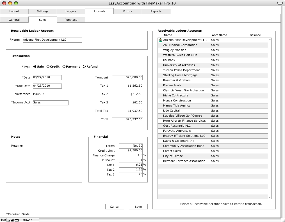Toggle the status toolbar icon
285x222 pixels.
click(17, 220)
